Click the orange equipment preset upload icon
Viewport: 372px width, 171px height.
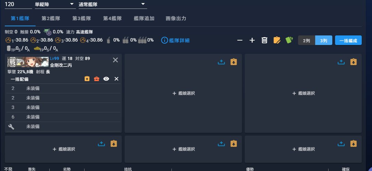click(87, 79)
